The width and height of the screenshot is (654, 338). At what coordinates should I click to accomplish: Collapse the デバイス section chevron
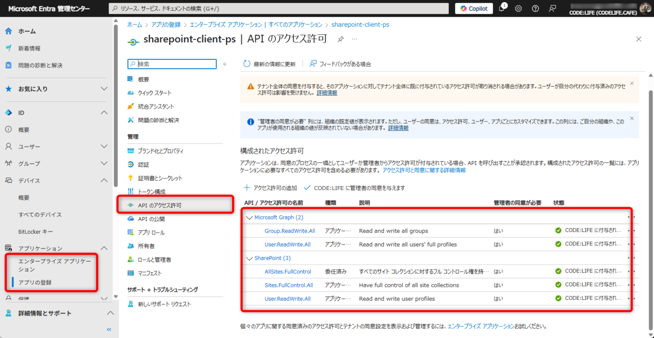tap(104, 180)
